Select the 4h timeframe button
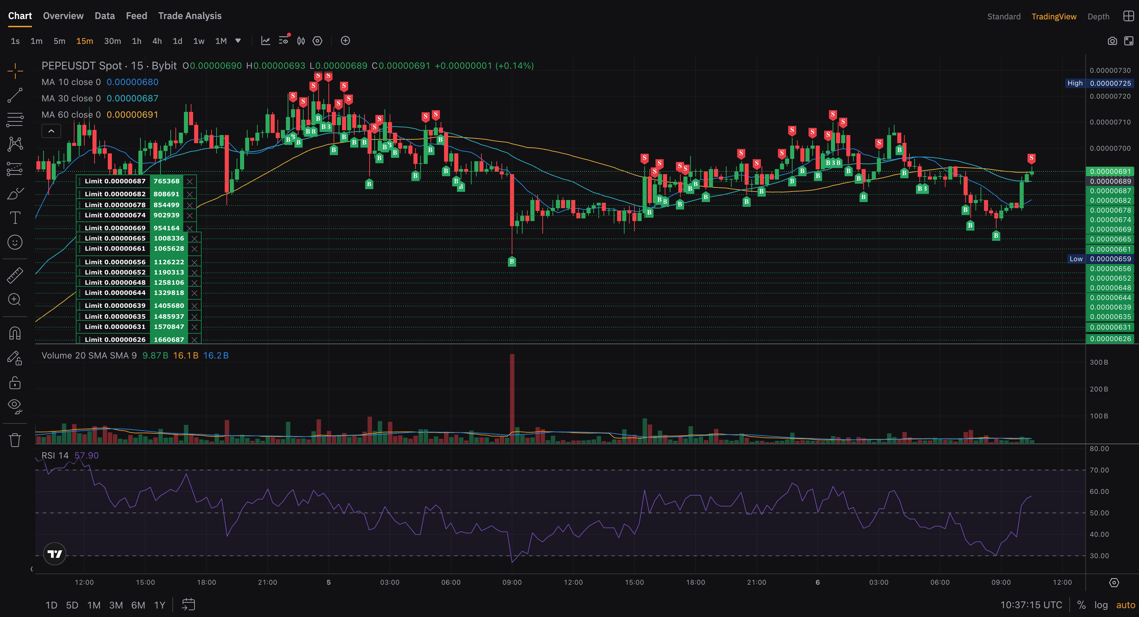Viewport: 1139px width, 617px height. click(x=157, y=41)
